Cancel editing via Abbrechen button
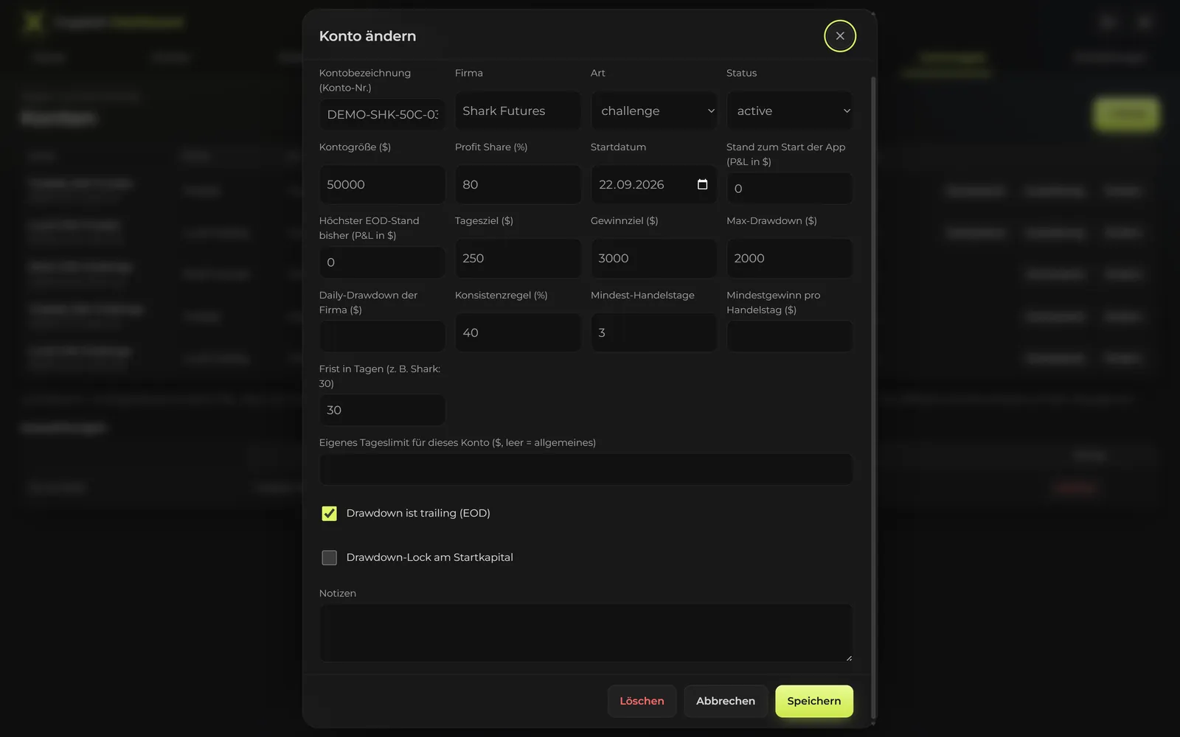The height and width of the screenshot is (737, 1180). coord(726,701)
